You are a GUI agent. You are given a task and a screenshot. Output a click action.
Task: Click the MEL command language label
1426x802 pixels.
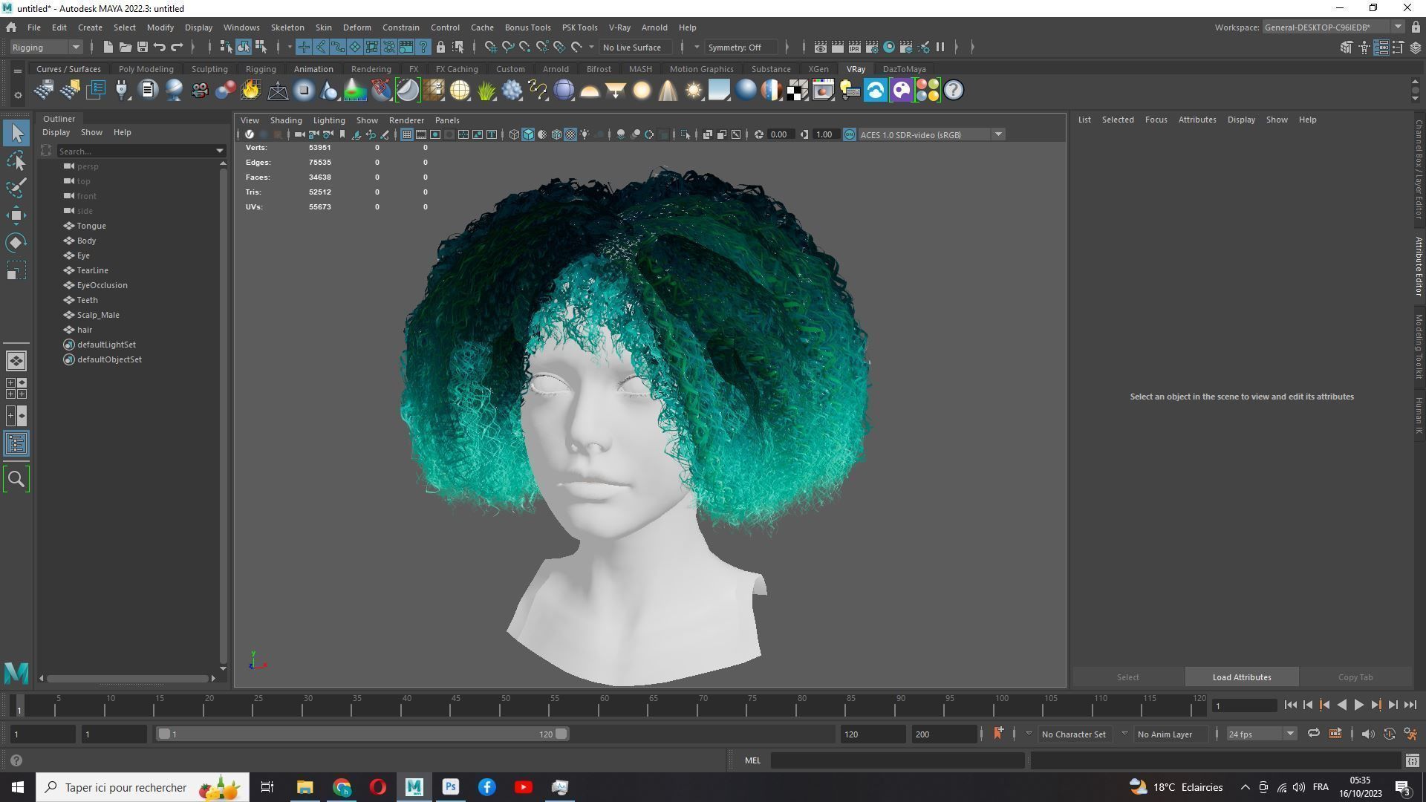(x=752, y=760)
